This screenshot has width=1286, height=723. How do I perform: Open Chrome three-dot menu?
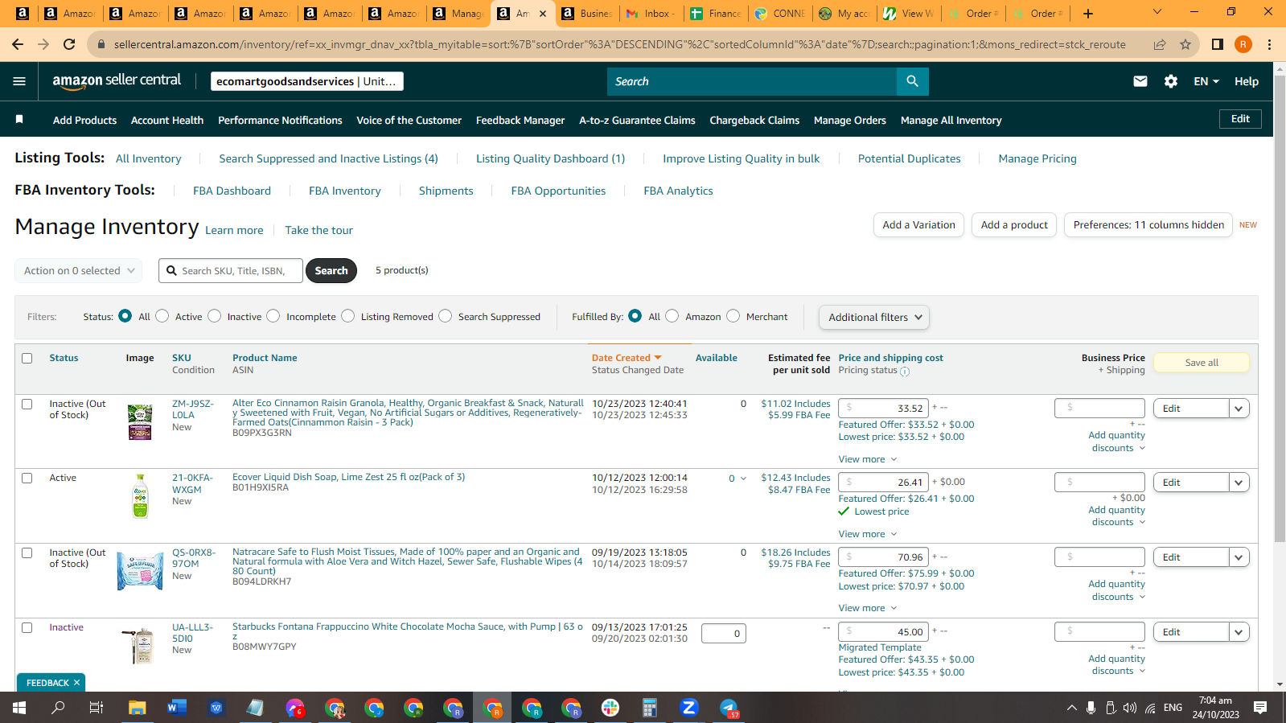pyautogui.click(x=1270, y=44)
